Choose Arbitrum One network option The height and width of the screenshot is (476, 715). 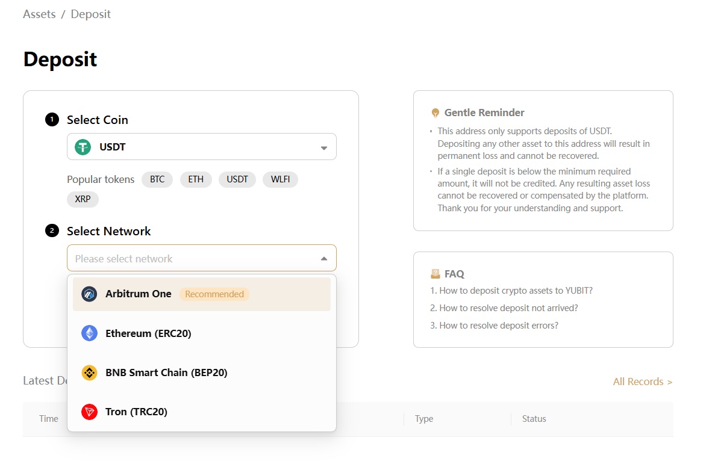pyautogui.click(x=202, y=294)
